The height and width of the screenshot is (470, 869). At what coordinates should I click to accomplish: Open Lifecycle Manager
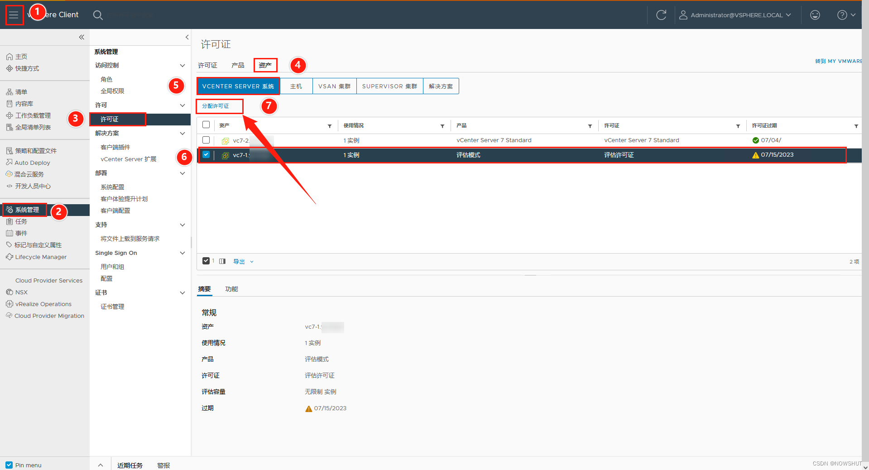click(x=36, y=257)
